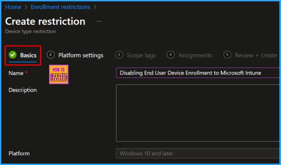Switch to the Platform settings tab
Screen dimensions: 281x165
click(75, 55)
